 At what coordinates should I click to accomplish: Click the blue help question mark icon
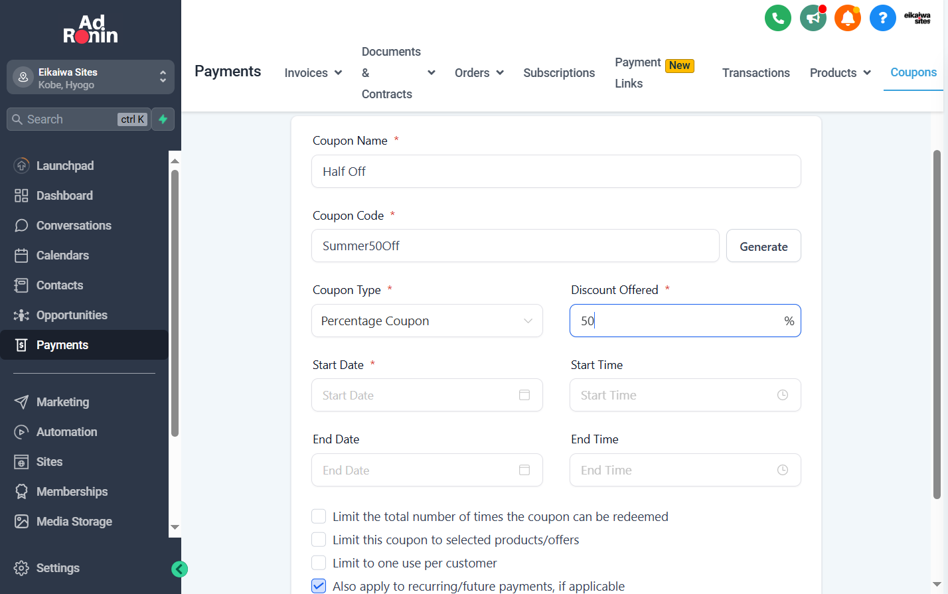883,18
